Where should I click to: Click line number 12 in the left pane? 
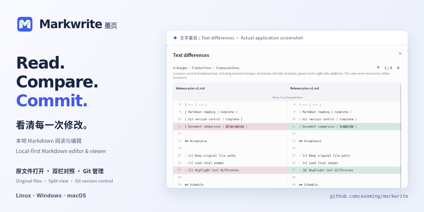[179, 134]
